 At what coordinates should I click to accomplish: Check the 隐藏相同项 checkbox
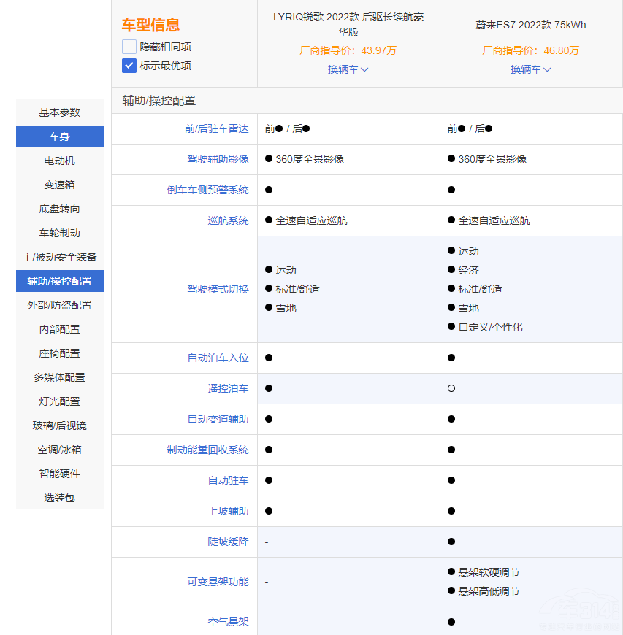(129, 47)
